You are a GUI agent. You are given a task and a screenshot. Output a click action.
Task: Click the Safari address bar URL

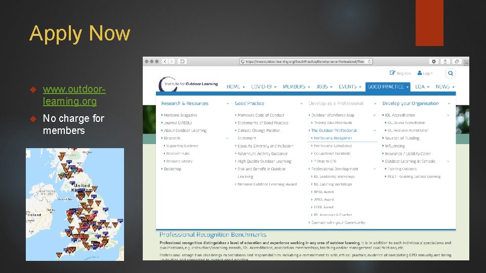coord(305,61)
